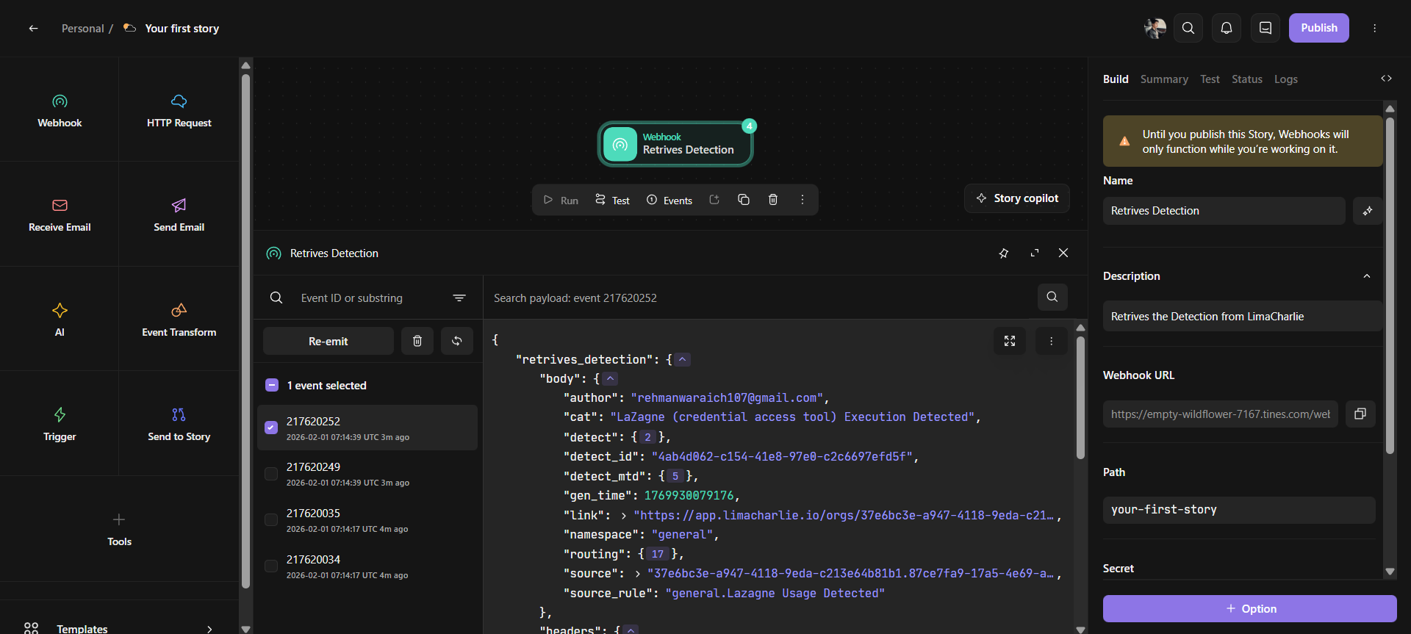Expand the Templates section
The width and height of the screenshot is (1411, 634).
coord(119,628)
